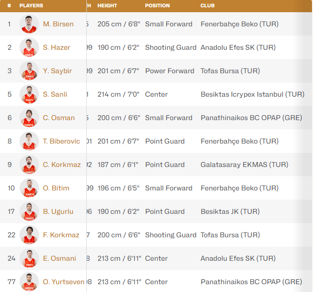Click O. Bitim's player avatar

point(29,188)
